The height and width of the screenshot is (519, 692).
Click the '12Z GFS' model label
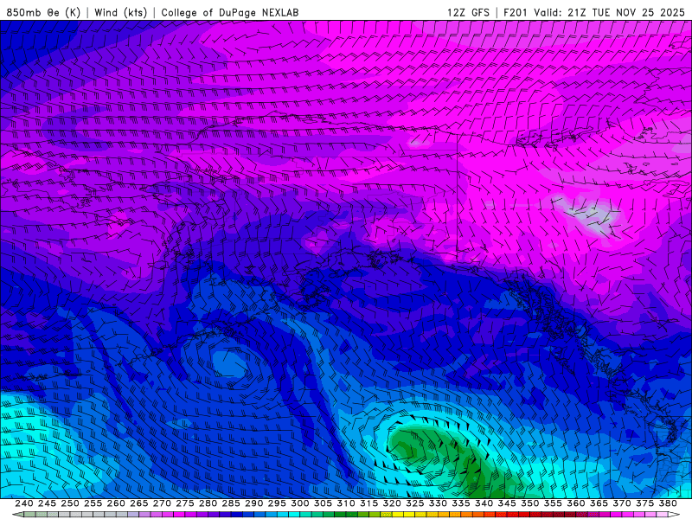(468, 12)
